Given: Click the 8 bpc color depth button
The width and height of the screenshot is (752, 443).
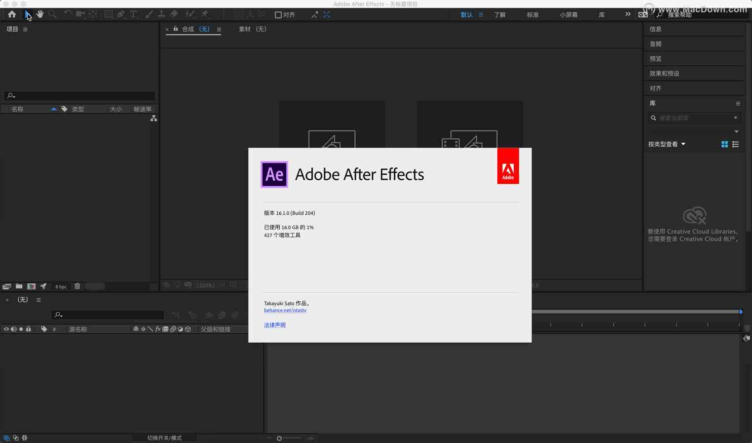Looking at the screenshot, I should [61, 287].
